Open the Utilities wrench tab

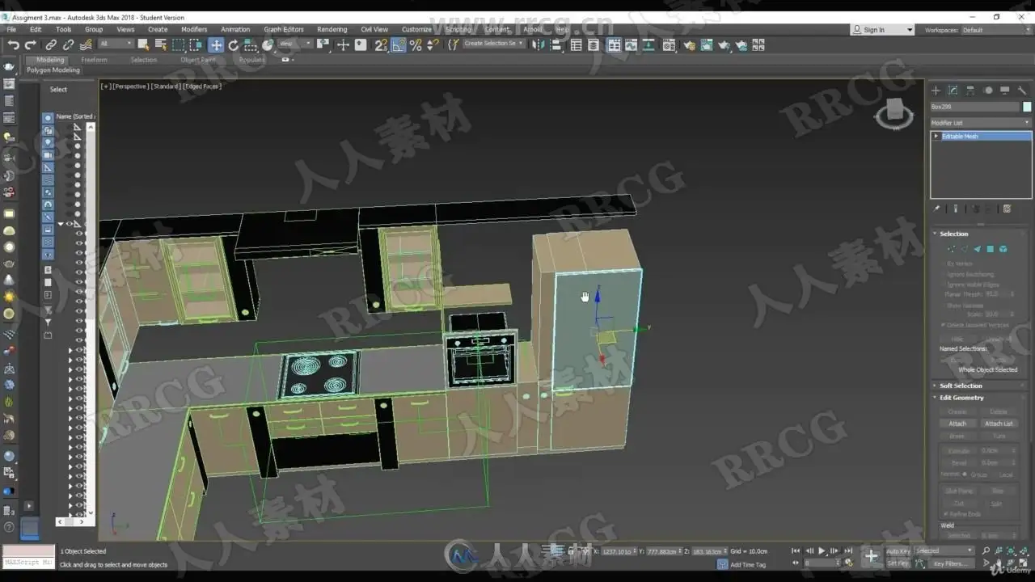[1022, 91]
